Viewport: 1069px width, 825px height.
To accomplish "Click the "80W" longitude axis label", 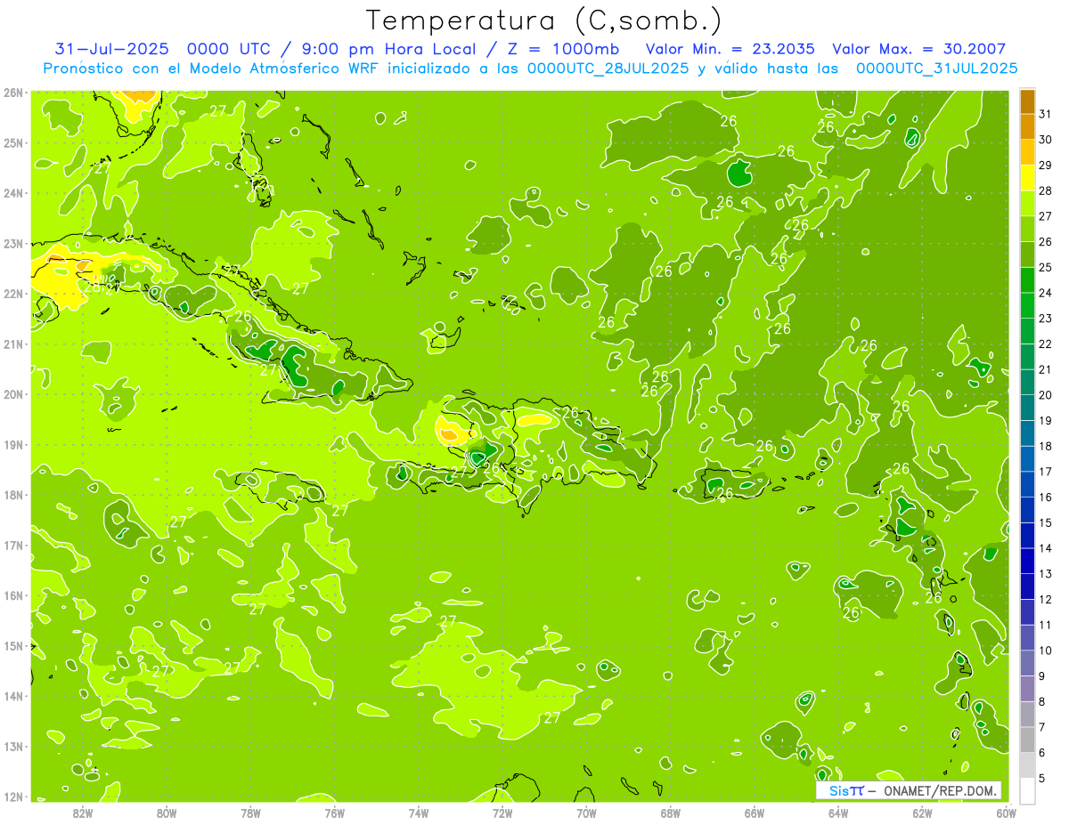I will point(167,813).
